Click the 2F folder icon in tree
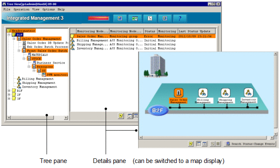 pyautogui.click(x=14, y=95)
